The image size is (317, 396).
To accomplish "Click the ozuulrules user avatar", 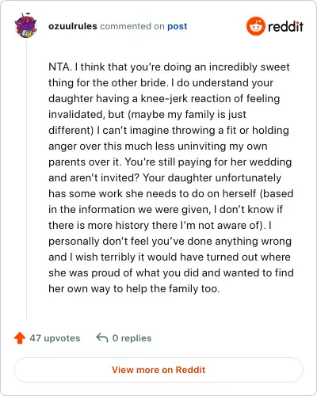I will (25, 25).
